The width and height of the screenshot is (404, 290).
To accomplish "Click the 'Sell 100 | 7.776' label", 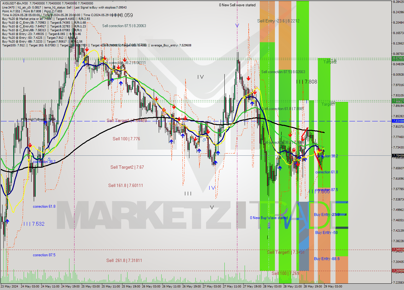I will pos(126,139).
